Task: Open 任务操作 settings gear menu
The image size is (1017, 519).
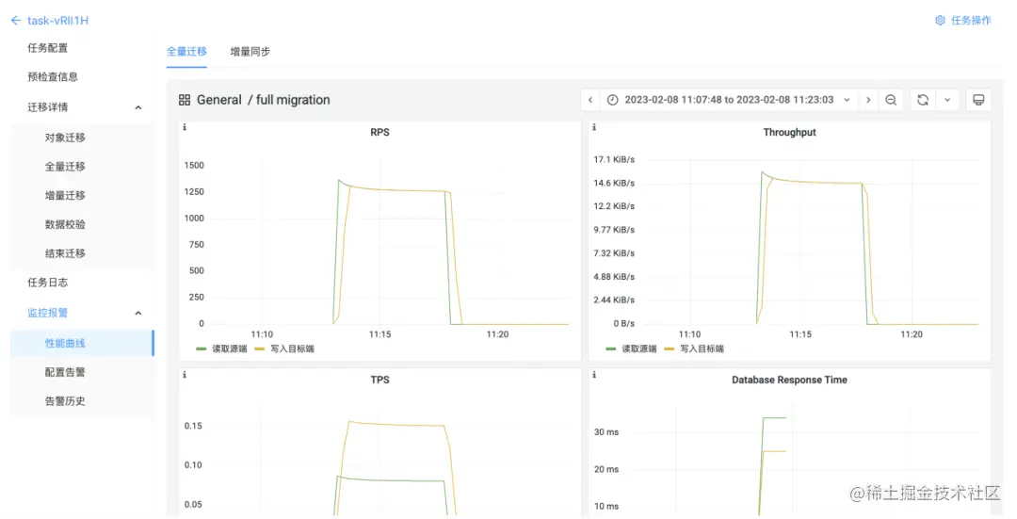Action: (x=962, y=21)
